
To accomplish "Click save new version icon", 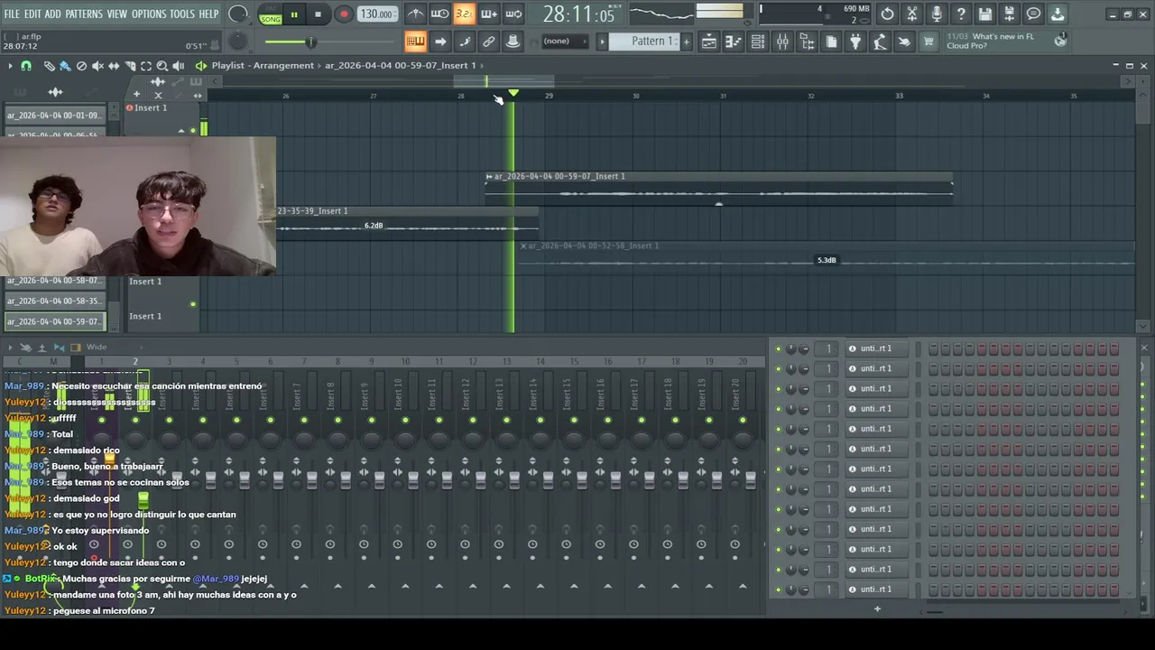I will click(1010, 14).
